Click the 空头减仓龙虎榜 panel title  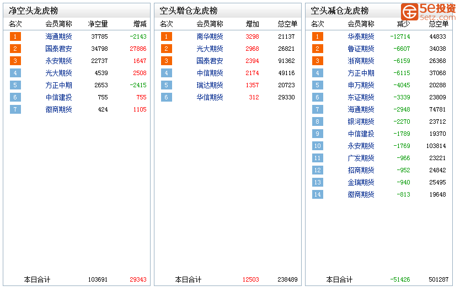(x=340, y=11)
